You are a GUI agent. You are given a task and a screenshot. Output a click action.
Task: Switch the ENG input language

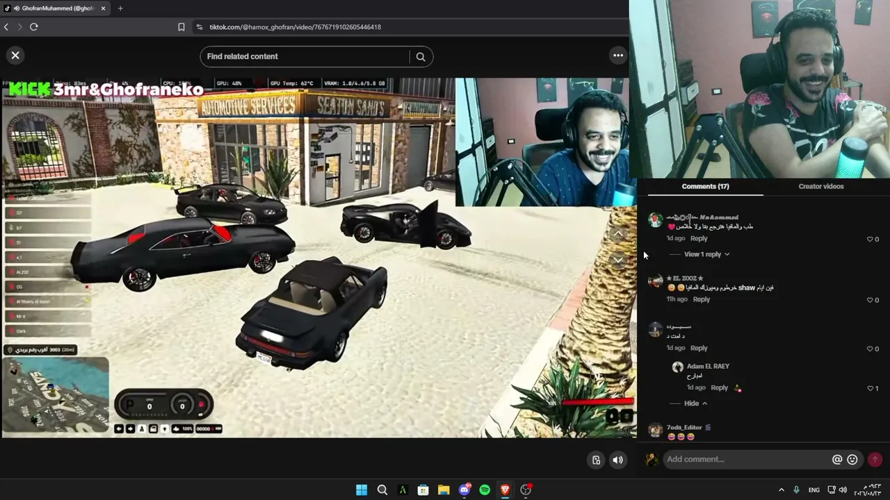814,490
